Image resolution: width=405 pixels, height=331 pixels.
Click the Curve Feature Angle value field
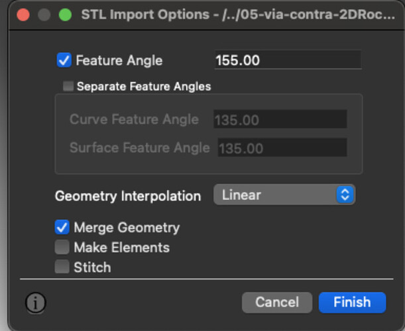pyautogui.click(x=280, y=119)
